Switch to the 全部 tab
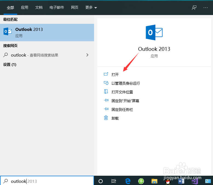Screen dimensions: 213x185 (10, 8)
